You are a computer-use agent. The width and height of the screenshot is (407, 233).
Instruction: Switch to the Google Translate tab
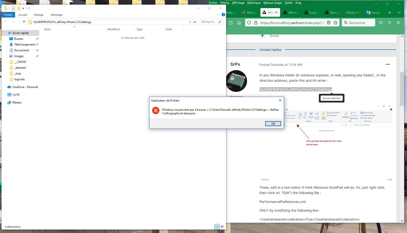tap(374, 12)
